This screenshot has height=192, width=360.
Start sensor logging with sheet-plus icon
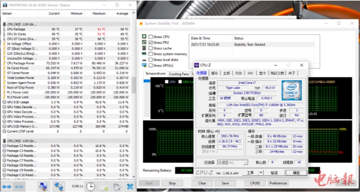(104, 187)
